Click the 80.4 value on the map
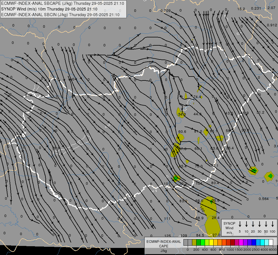 (215, 183)
